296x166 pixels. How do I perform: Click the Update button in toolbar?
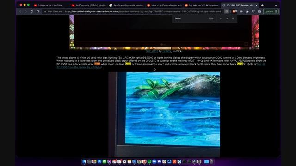click(x=271, y=12)
